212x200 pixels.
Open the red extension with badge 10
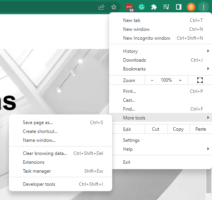tap(130, 8)
